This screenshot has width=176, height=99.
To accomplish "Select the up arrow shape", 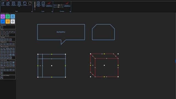I will [x=8, y=70].
